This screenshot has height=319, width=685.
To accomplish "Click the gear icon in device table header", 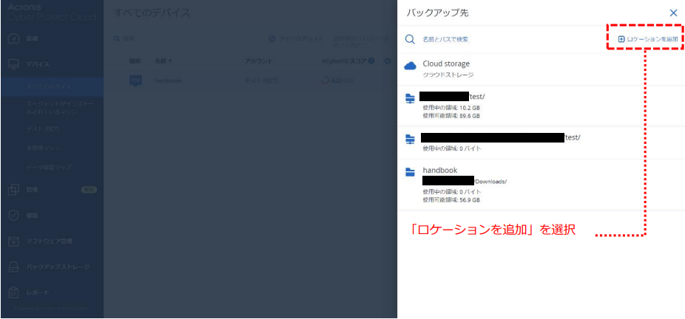I will click(388, 61).
